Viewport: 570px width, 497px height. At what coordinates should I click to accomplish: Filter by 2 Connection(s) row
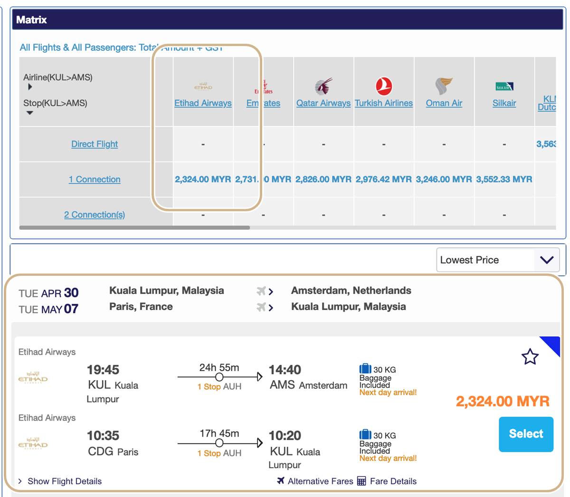point(95,215)
